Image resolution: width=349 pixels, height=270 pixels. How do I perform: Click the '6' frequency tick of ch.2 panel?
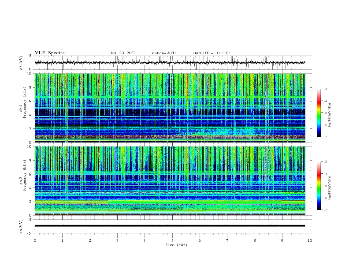[x=31, y=174]
